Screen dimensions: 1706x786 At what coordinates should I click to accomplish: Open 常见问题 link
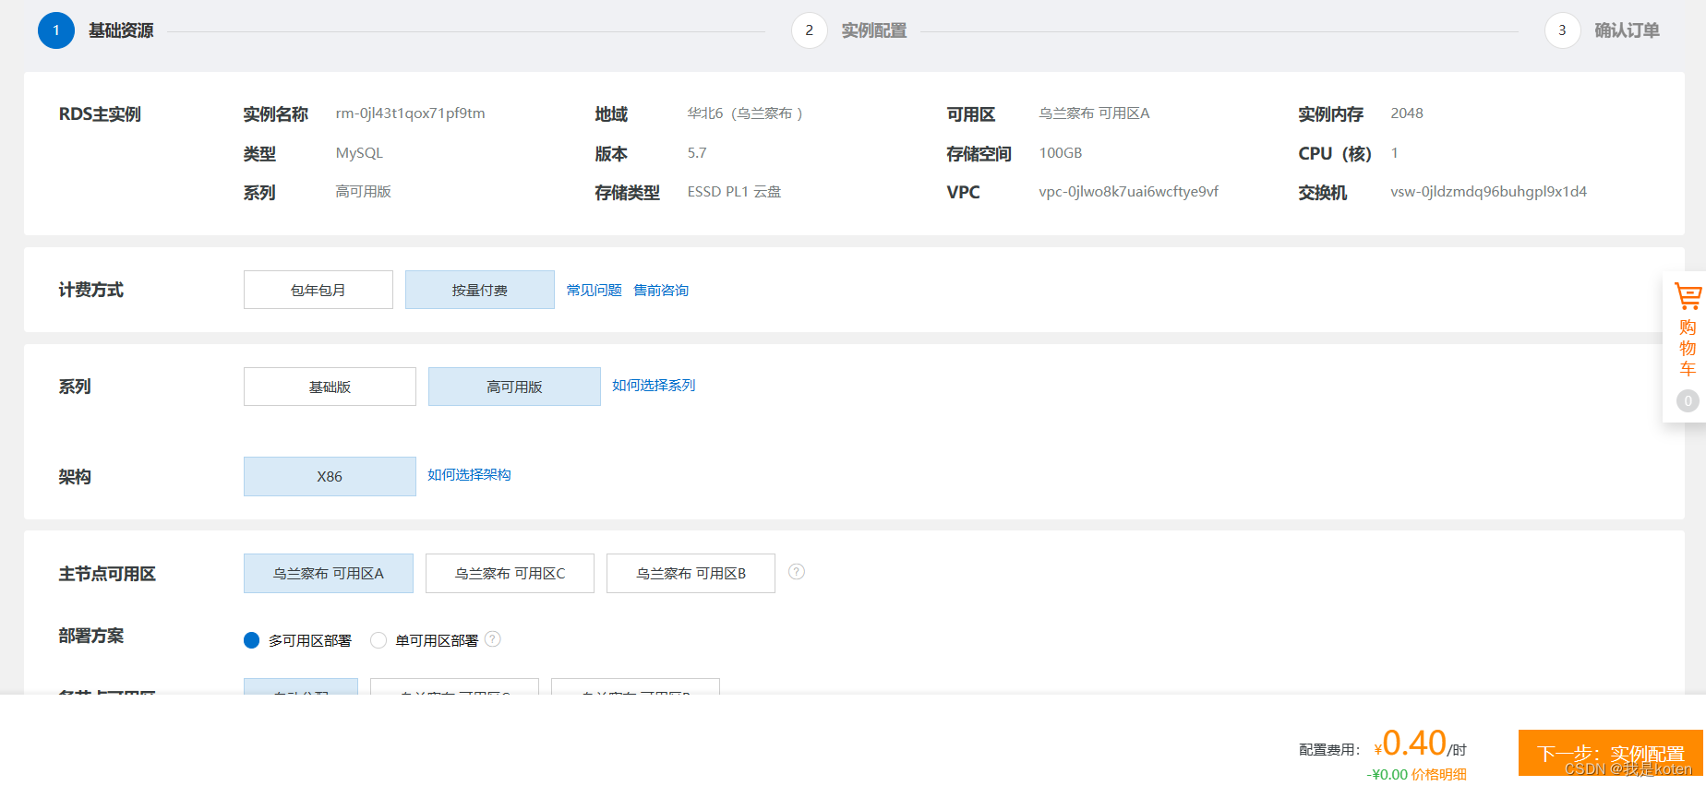point(594,290)
